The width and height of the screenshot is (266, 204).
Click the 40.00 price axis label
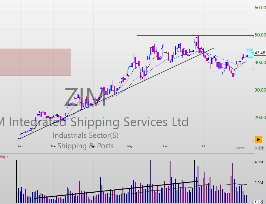point(260,63)
